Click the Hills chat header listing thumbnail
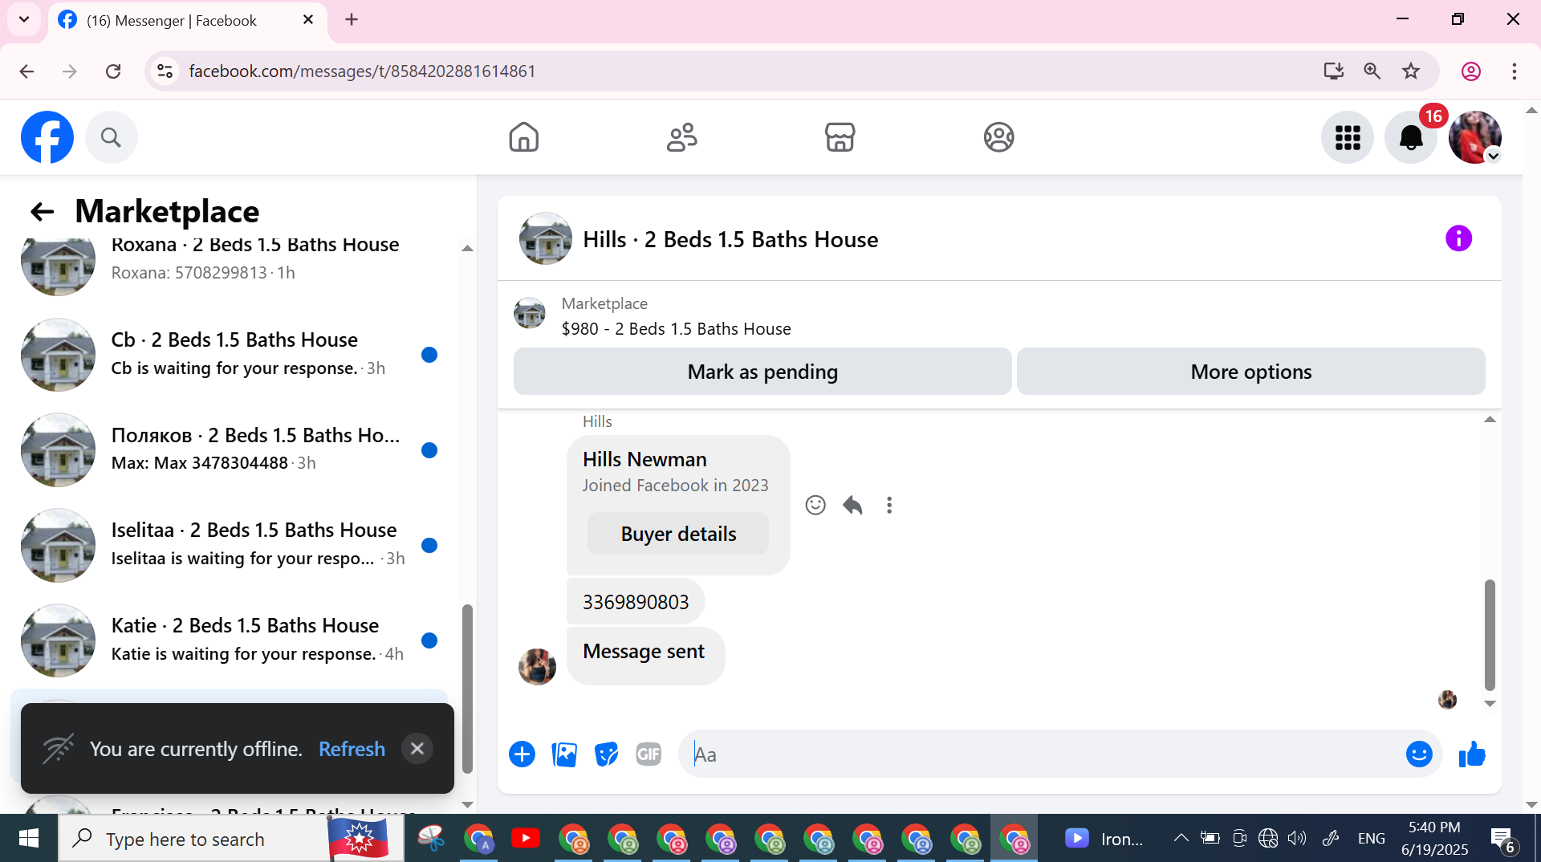The height and width of the screenshot is (862, 1541). [x=546, y=238]
